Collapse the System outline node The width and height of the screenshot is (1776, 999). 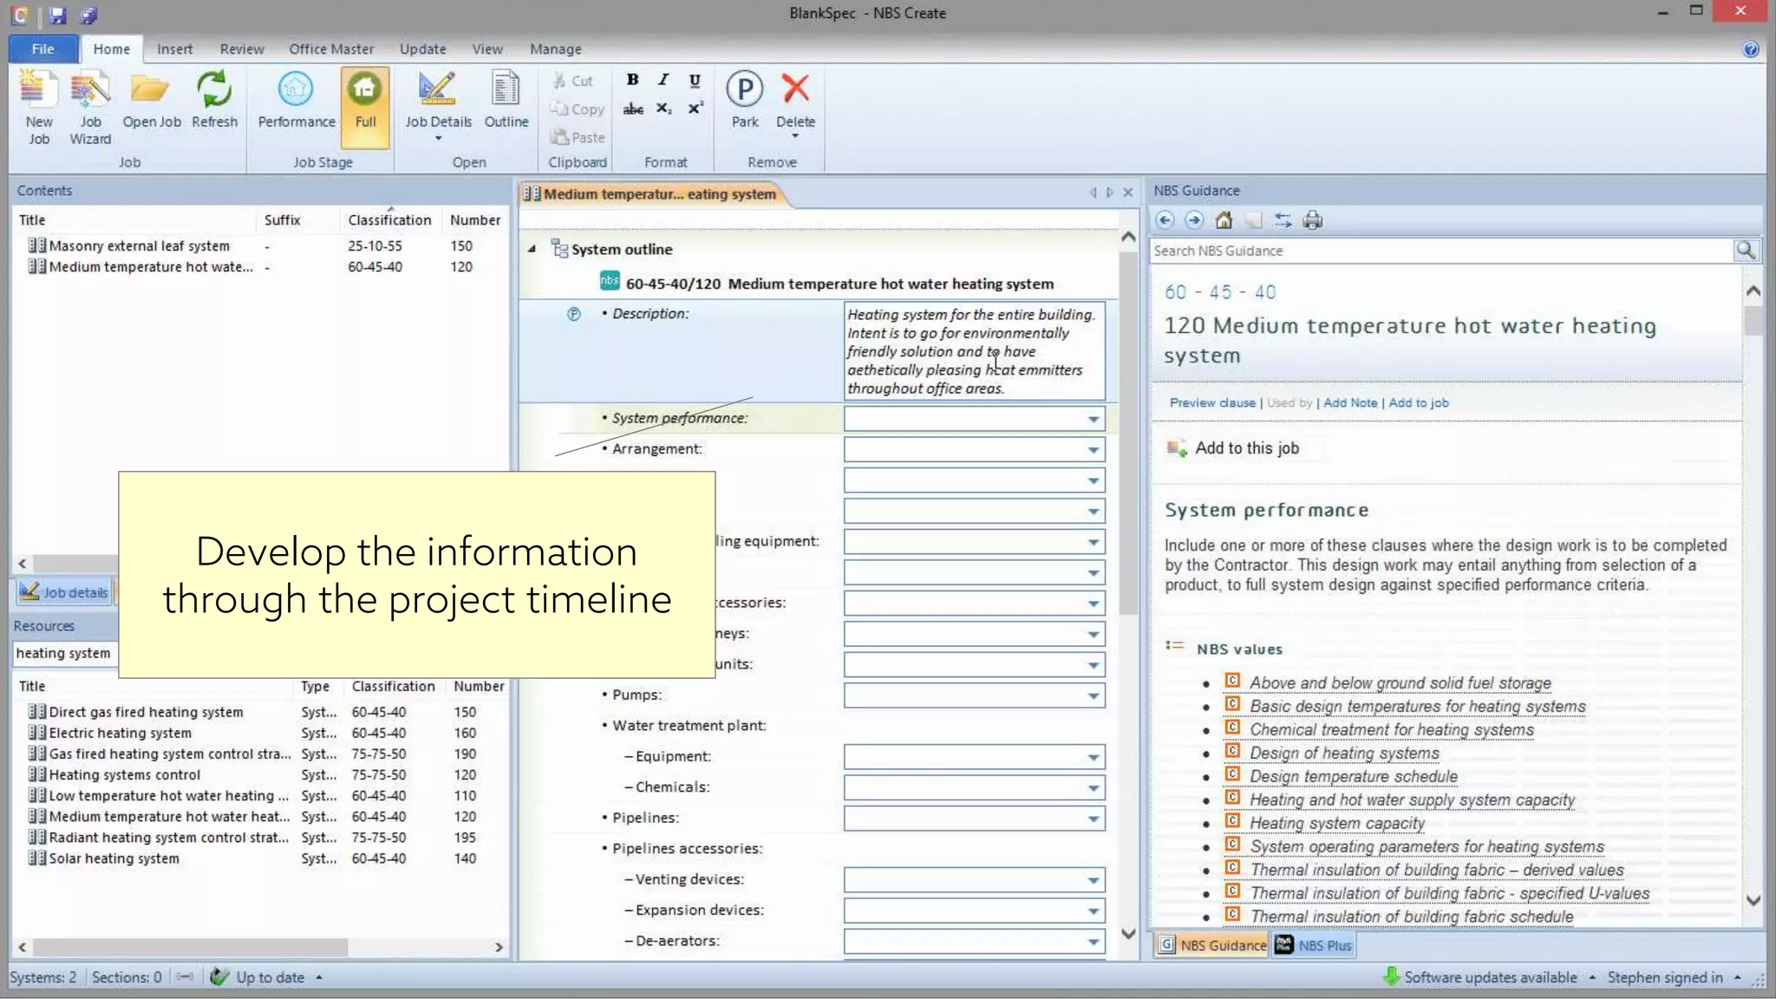click(x=532, y=249)
